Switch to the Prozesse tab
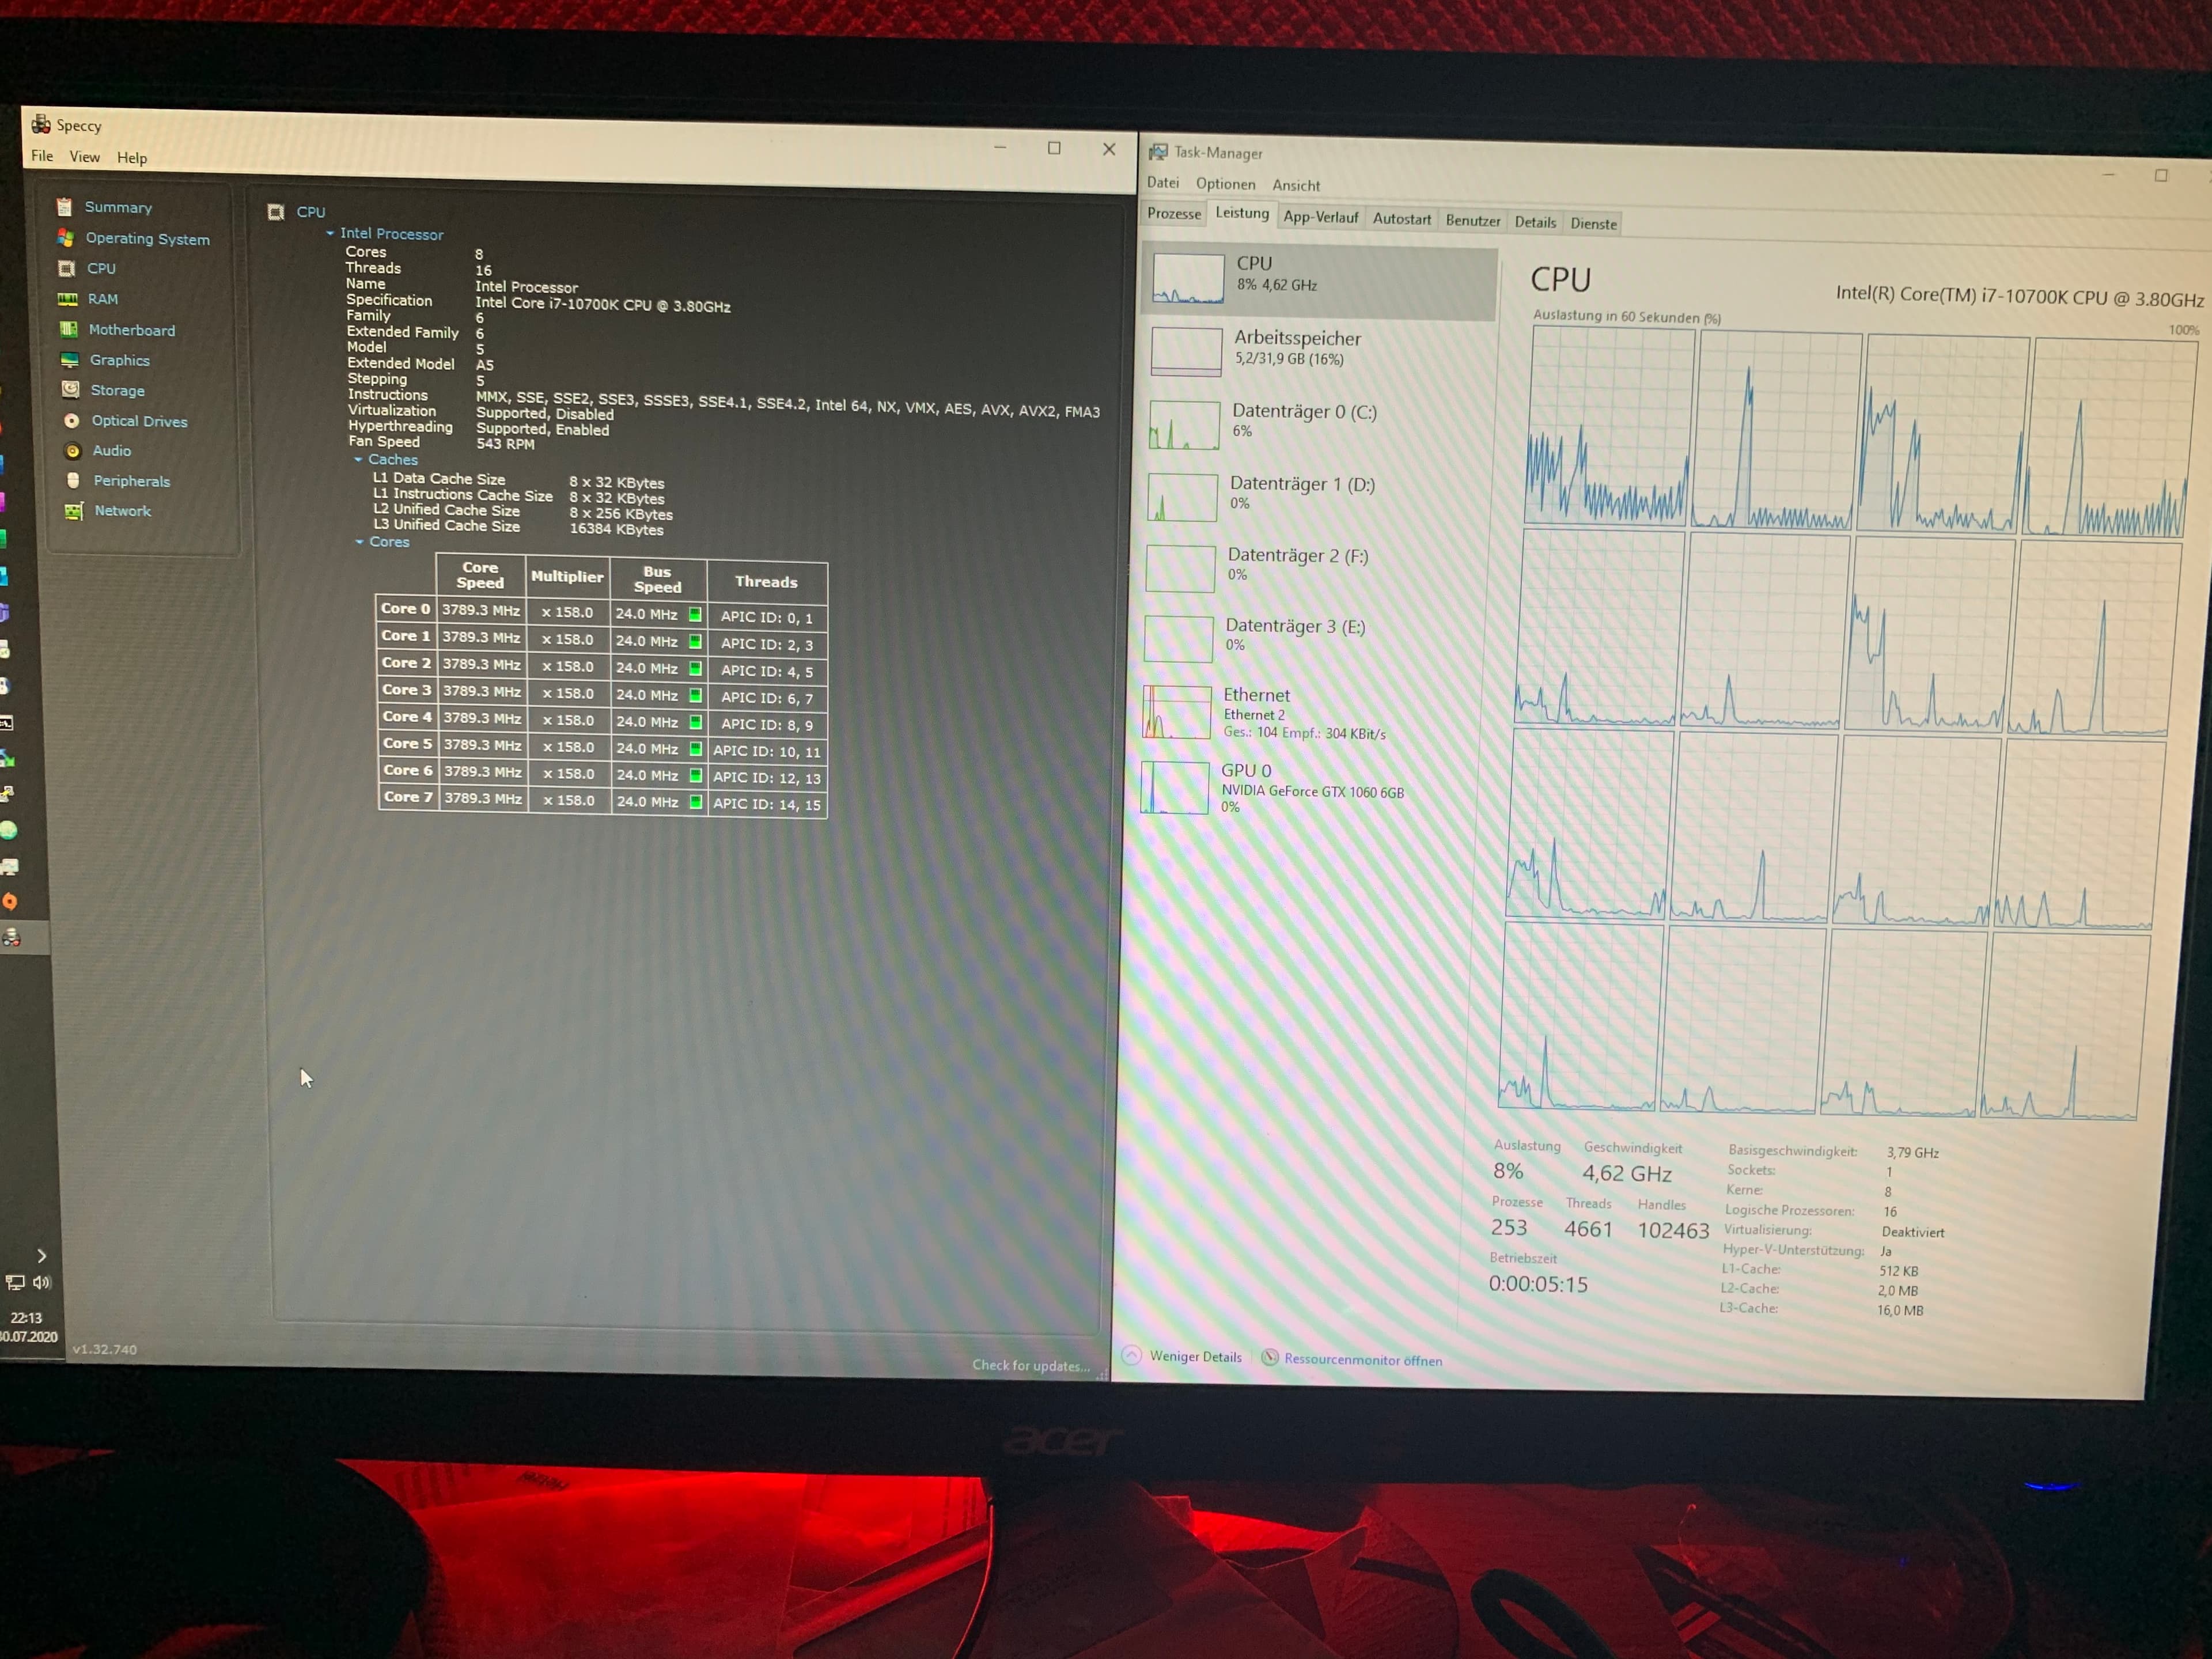This screenshot has height=1659, width=2212. click(1174, 213)
